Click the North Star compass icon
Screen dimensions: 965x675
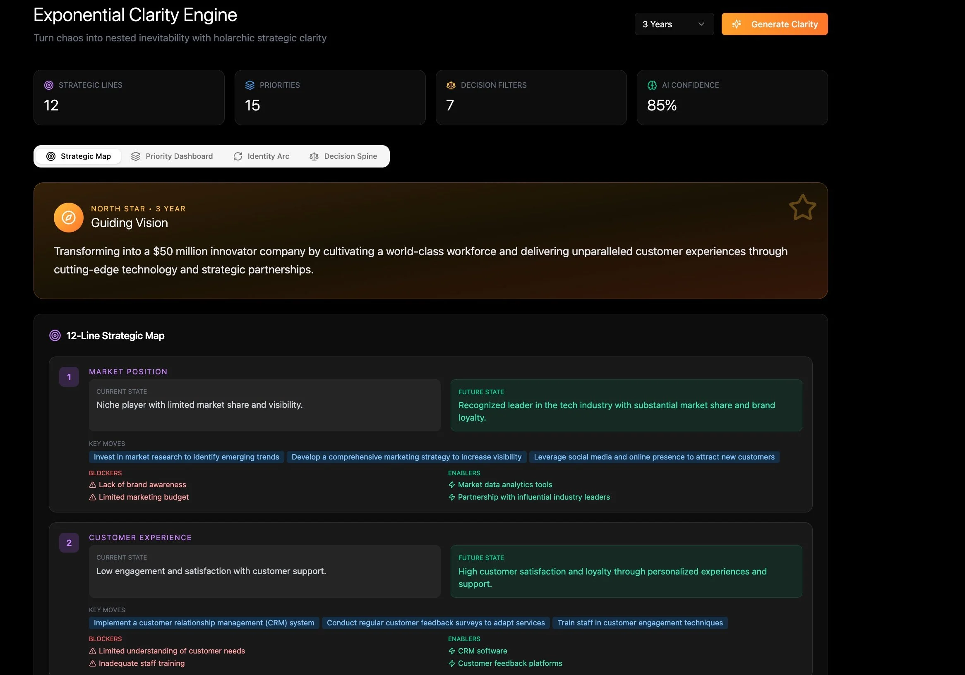[69, 217]
